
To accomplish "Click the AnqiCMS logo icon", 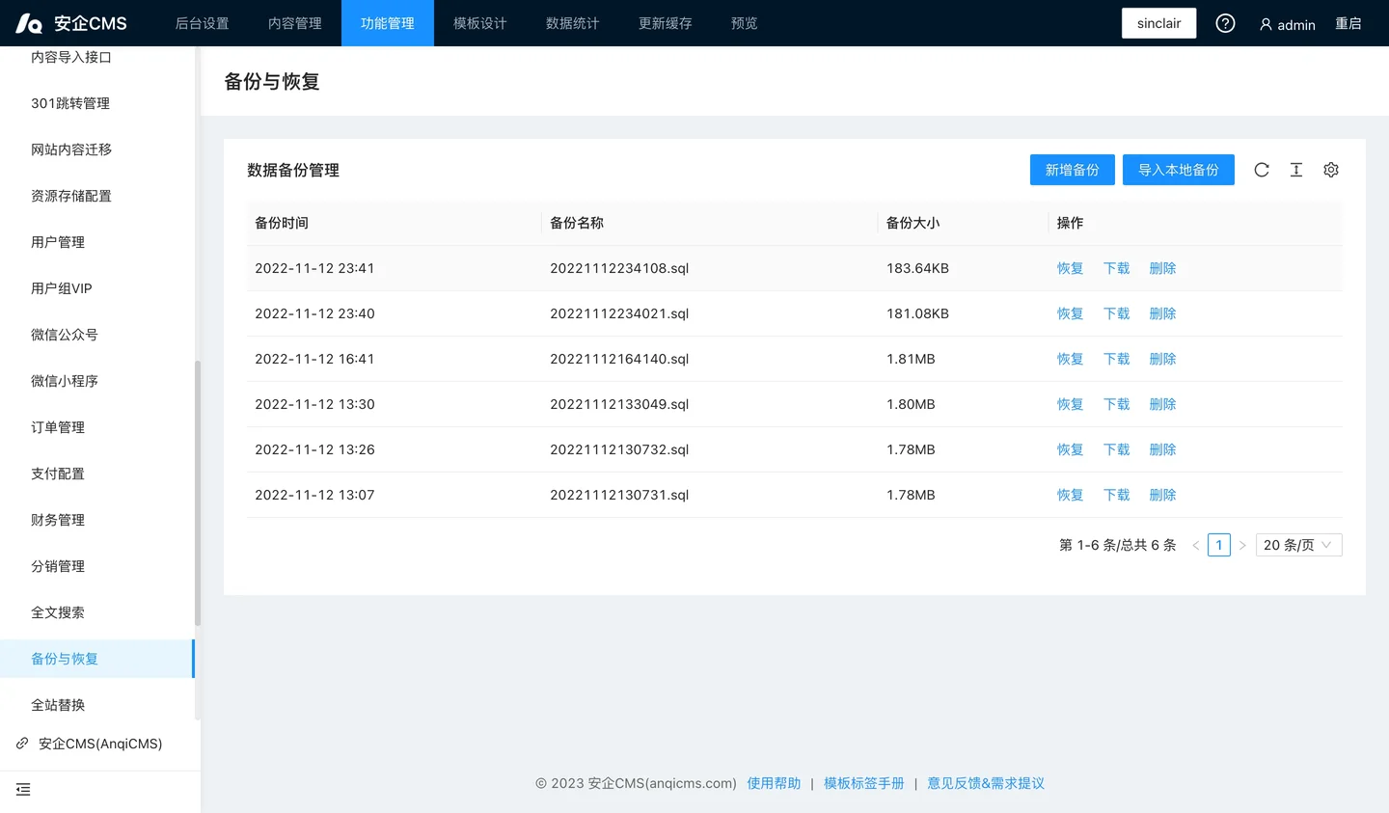I will [x=29, y=23].
